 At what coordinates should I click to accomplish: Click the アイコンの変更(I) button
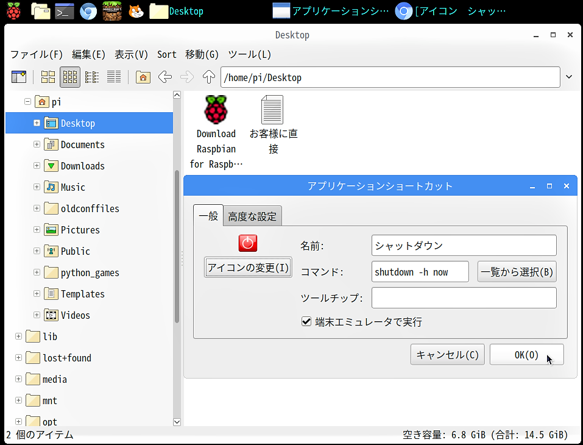point(248,268)
